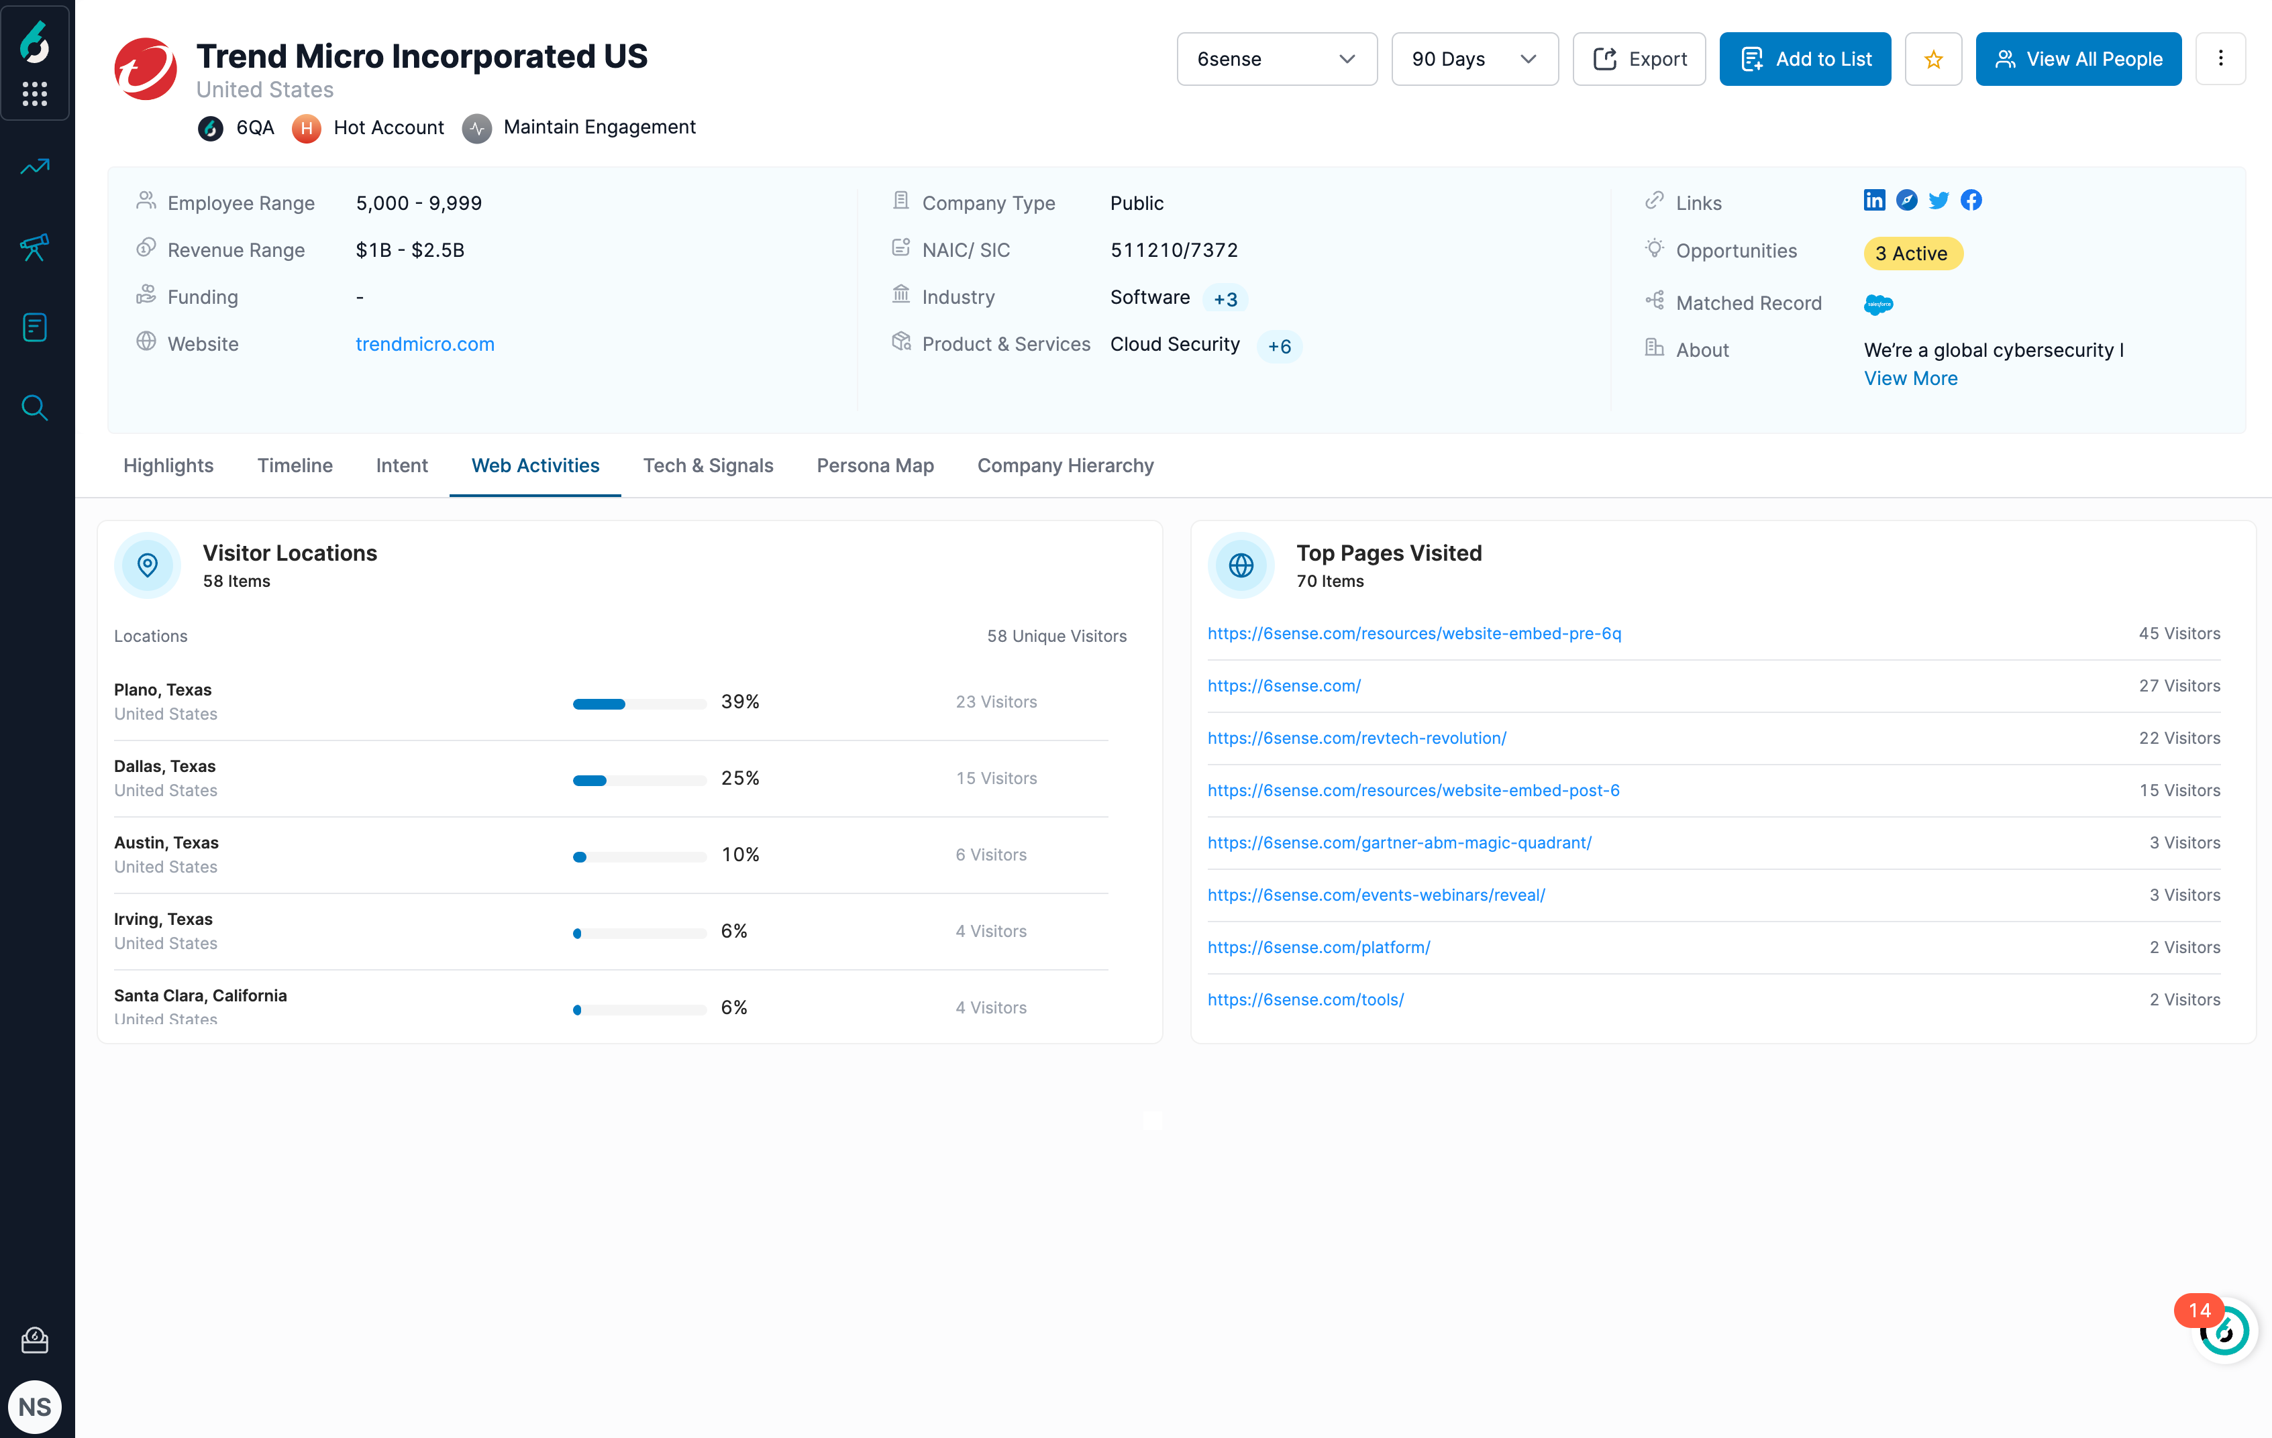Open the Facebook link icon
This screenshot has height=1438, width=2272.
[x=1971, y=200]
